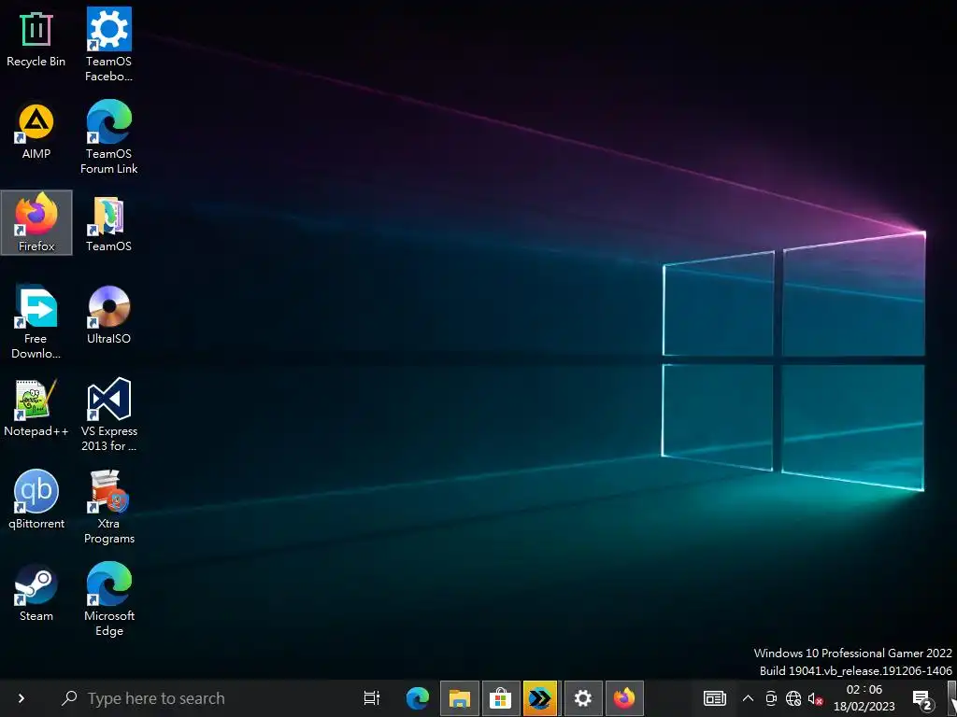Open File Explorer on the taskbar
Viewport: 957px width, 717px height.
(460, 697)
